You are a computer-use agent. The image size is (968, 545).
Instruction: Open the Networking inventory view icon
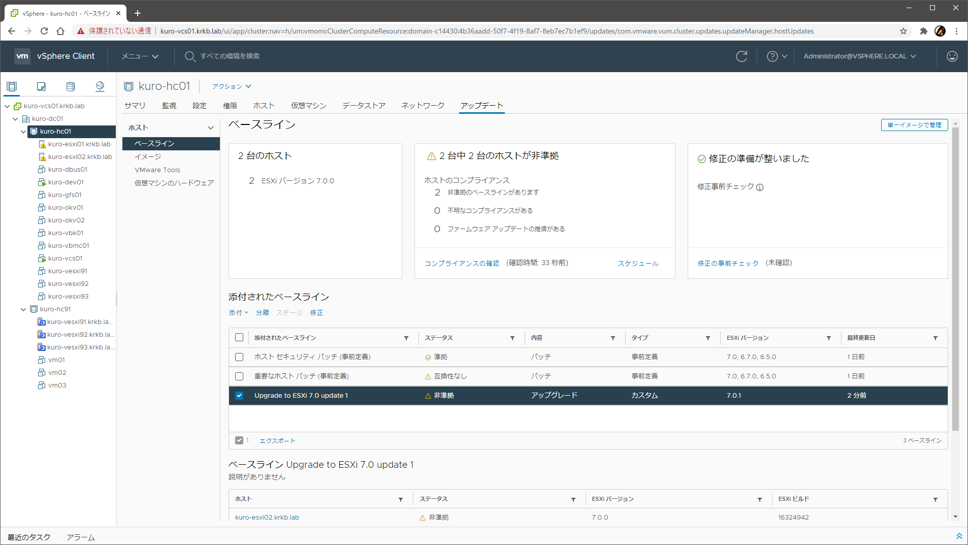[100, 86]
